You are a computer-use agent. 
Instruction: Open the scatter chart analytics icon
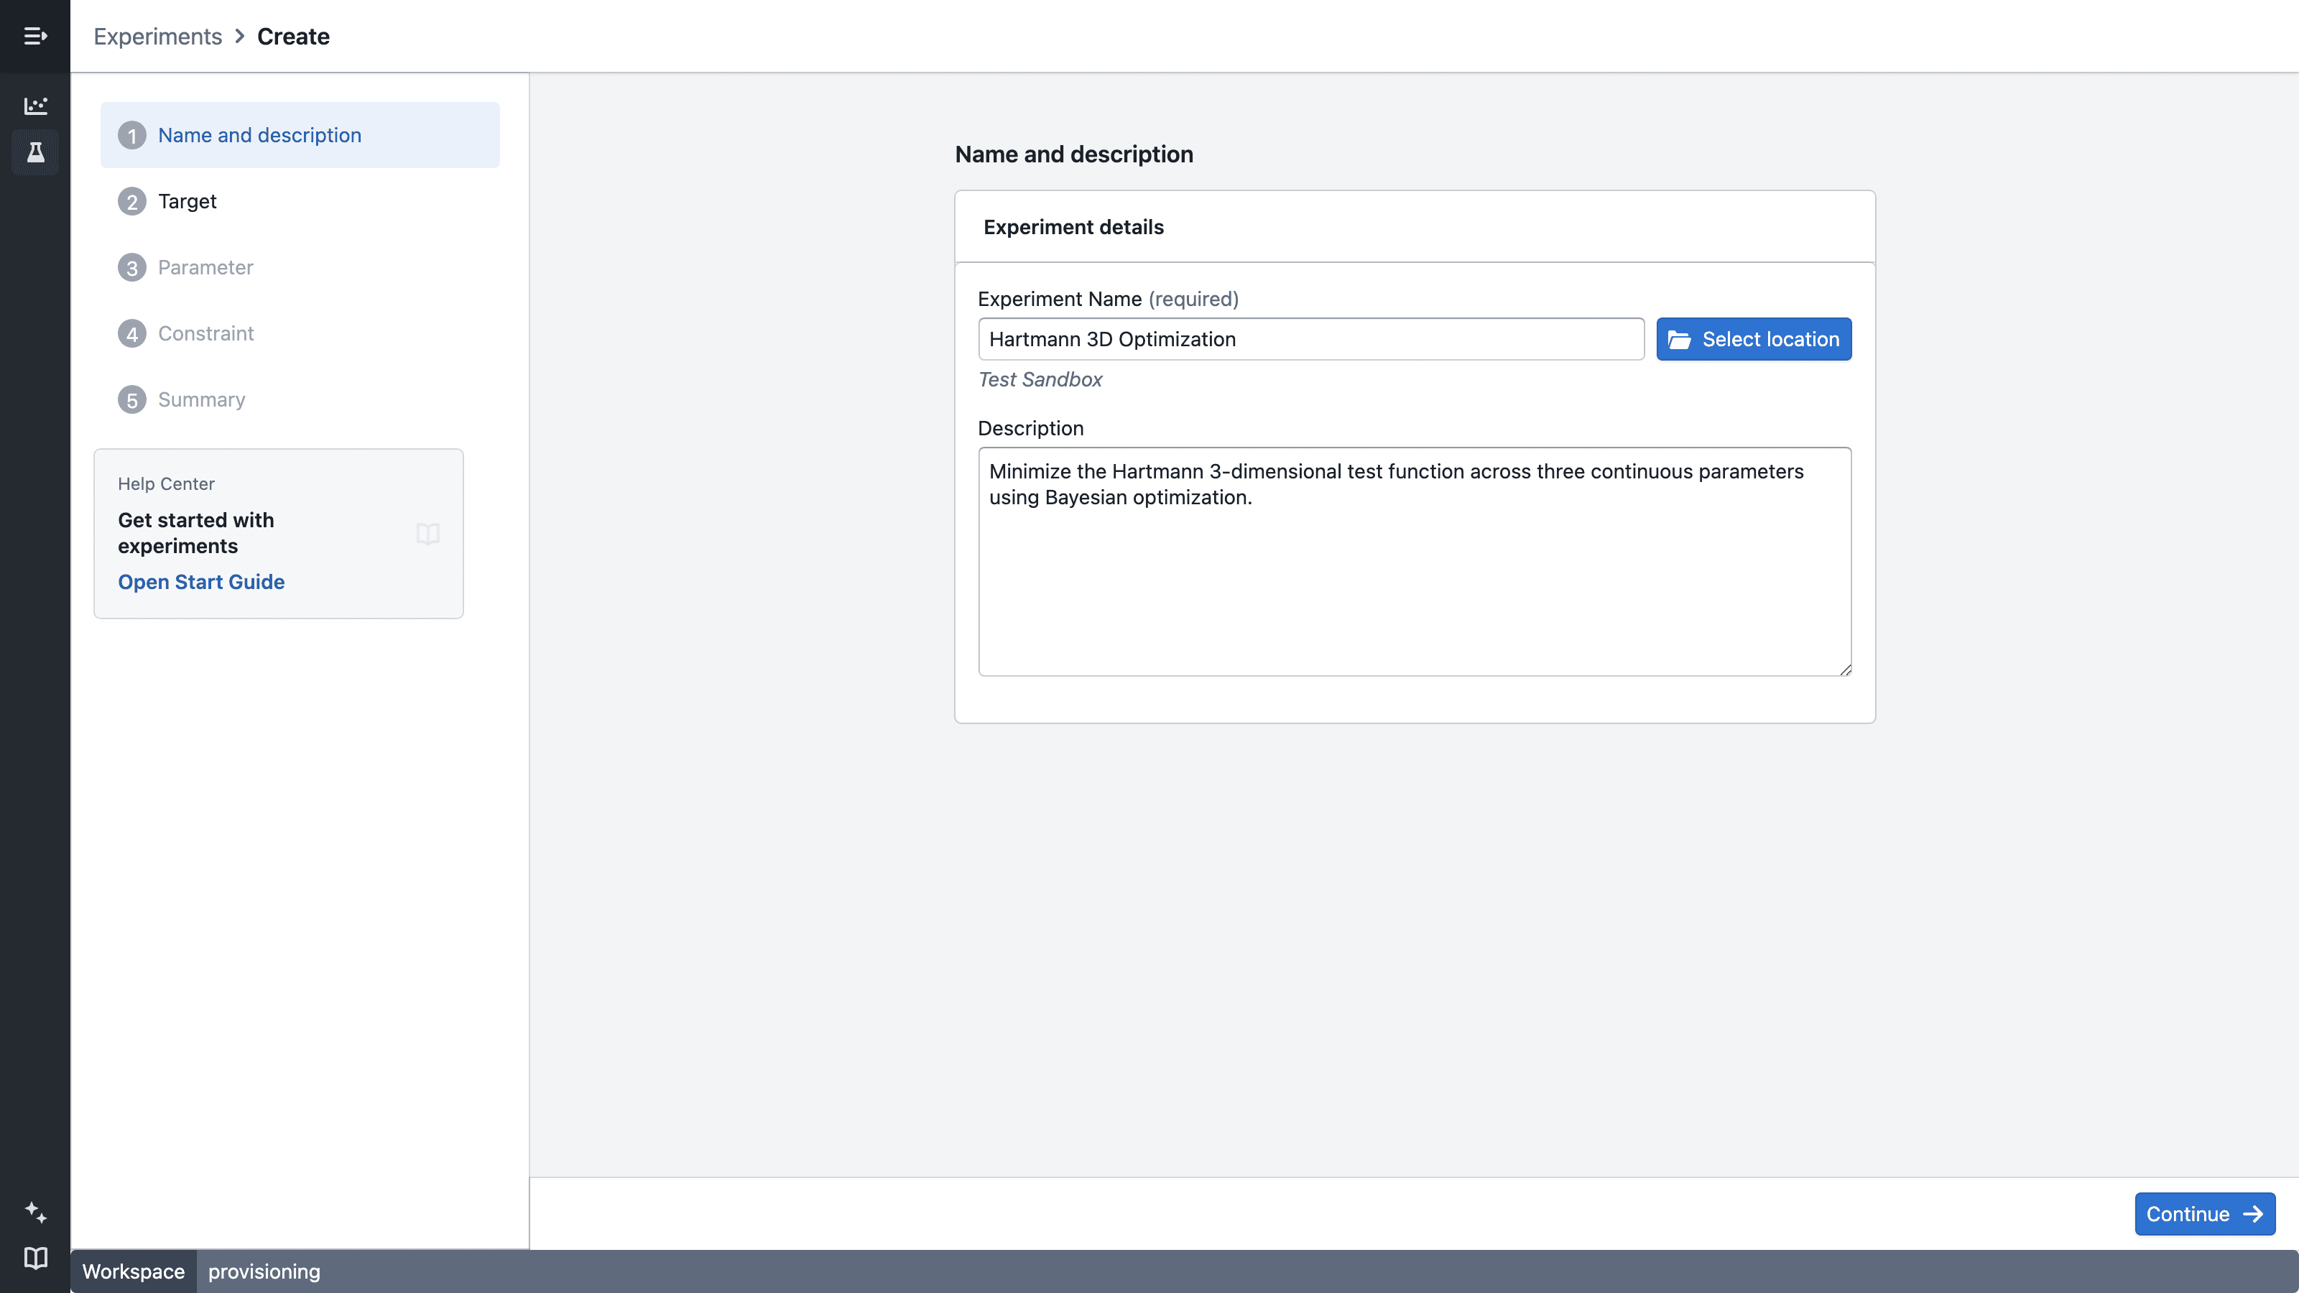tap(34, 106)
